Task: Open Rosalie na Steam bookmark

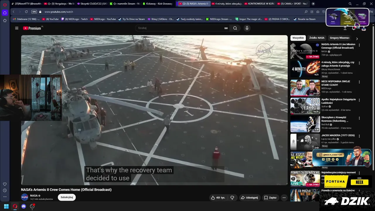Action: coord(304,19)
